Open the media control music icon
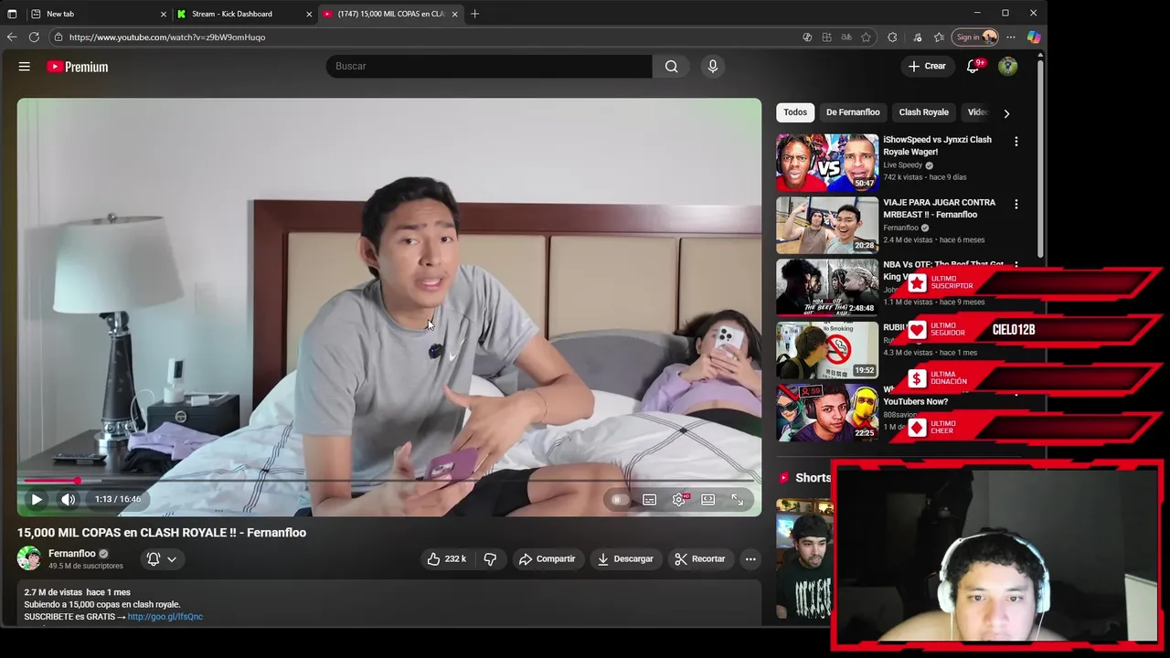Image resolution: width=1170 pixels, height=658 pixels. (x=917, y=37)
